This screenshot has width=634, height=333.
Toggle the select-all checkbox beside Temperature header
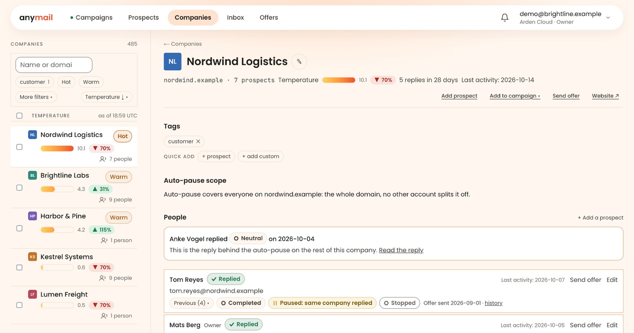(19, 116)
